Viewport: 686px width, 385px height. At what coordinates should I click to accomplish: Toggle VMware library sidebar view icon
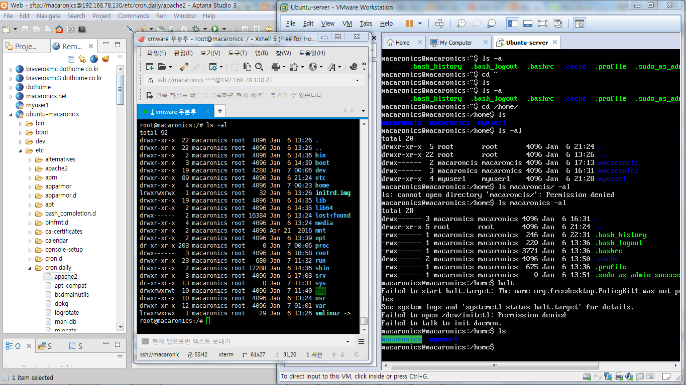[x=513, y=24]
